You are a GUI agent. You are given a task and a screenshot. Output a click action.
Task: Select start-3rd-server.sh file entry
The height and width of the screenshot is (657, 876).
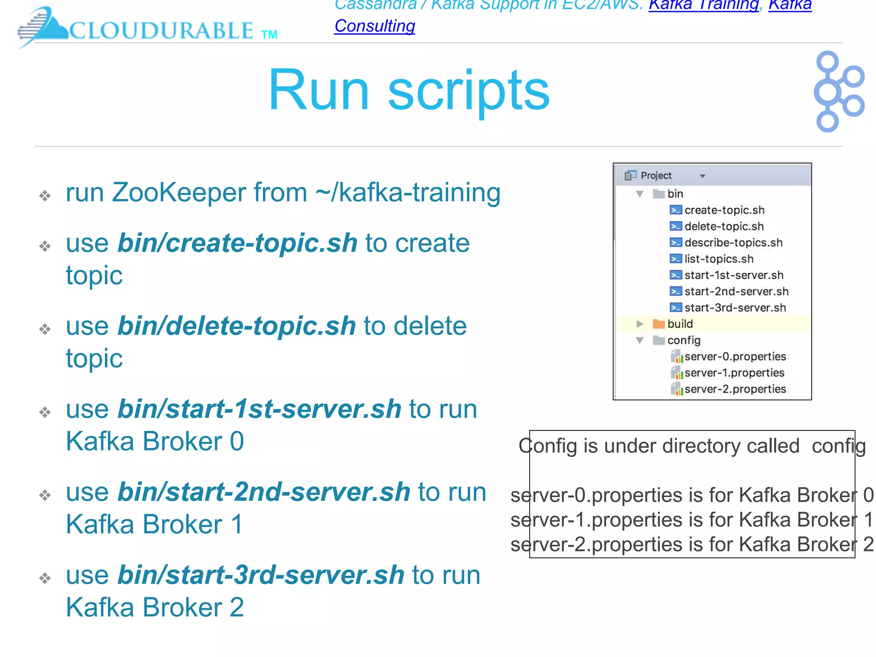[x=735, y=308]
